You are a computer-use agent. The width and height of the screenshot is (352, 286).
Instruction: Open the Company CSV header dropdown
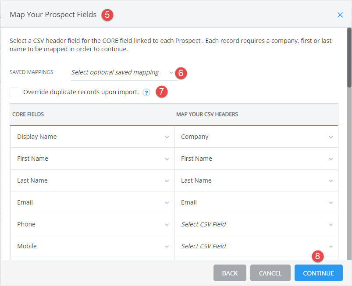[x=256, y=137]
